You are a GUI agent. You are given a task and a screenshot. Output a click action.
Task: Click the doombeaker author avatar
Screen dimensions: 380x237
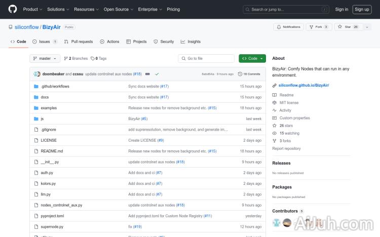pos(36,74)
